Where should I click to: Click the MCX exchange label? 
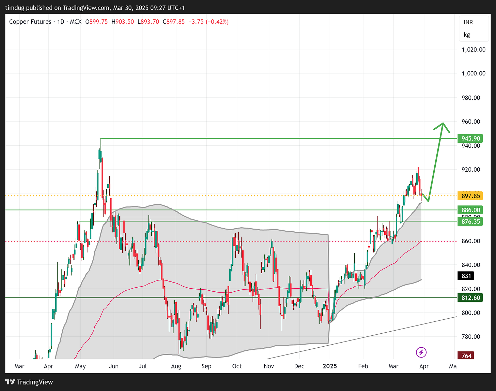(76, 22)
